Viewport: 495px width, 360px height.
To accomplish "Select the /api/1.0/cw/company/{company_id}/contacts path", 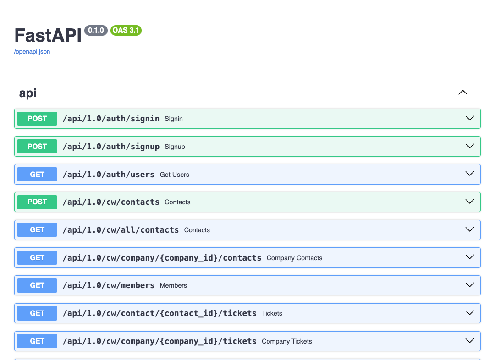I will click(162, 258).
